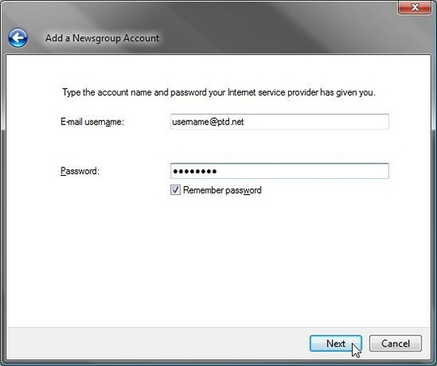The height and width of the screenshot is (366, 437).
Task: Click the gray title bar area
Action: (x=278, y=28)
